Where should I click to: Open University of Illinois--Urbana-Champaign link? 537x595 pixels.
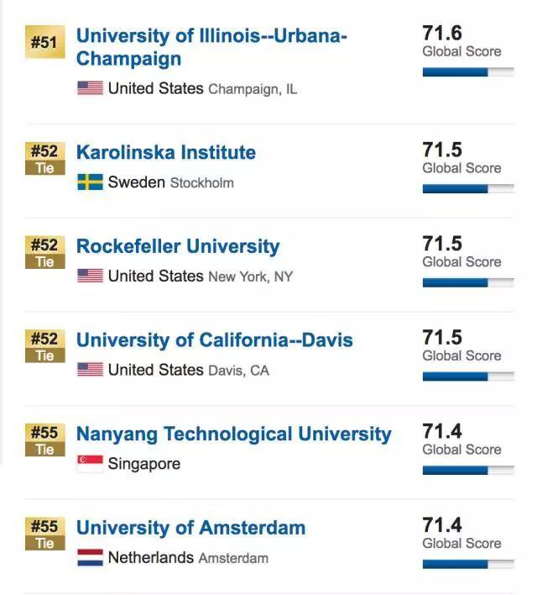pos(211,47)
